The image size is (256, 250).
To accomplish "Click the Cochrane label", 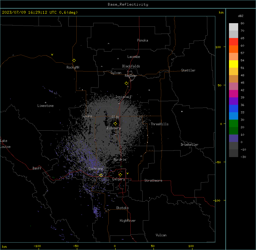I will [x=96, y=169].
